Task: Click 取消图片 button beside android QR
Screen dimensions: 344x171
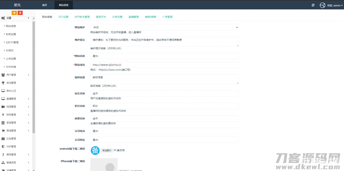Action: coord(107,151)
